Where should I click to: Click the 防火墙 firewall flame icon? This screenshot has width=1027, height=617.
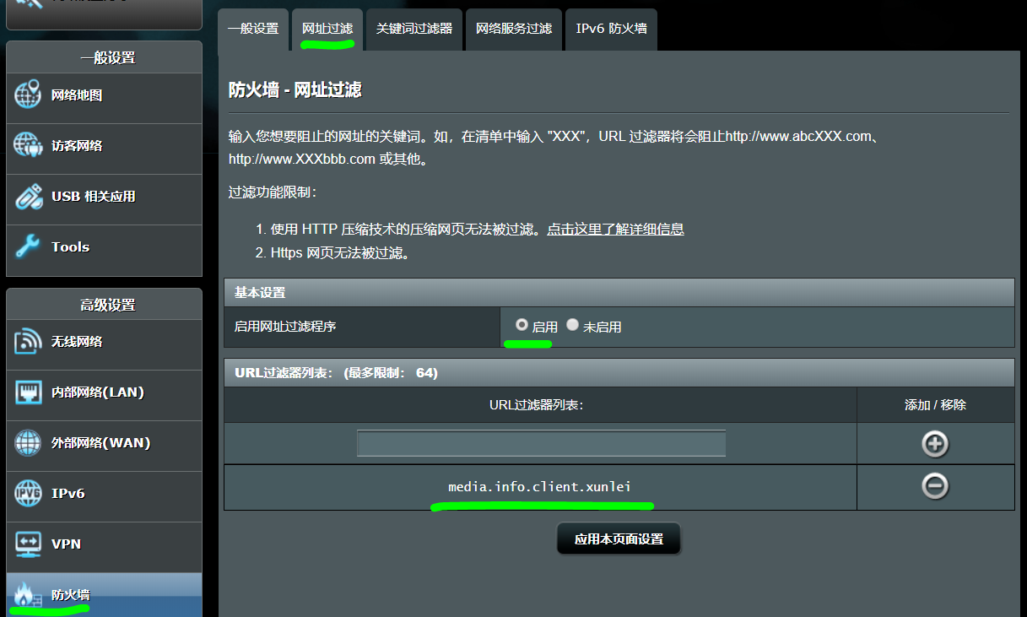coord(28,595)
